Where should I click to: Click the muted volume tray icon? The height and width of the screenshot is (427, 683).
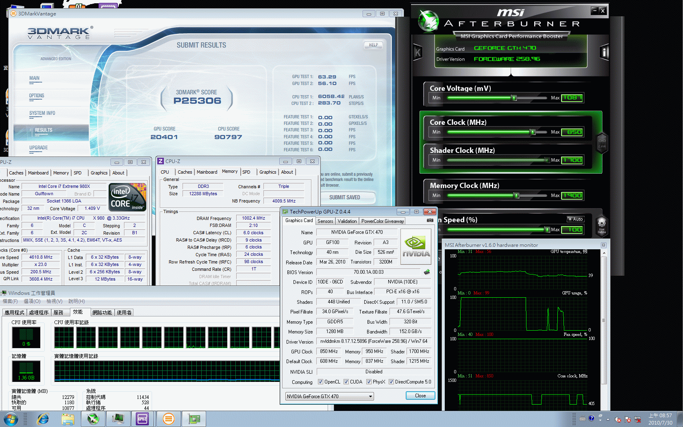coord(618,419)
